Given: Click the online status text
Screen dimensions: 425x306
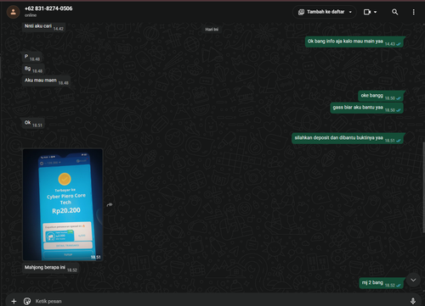Looking at the screenshot, I should [31, 15].
